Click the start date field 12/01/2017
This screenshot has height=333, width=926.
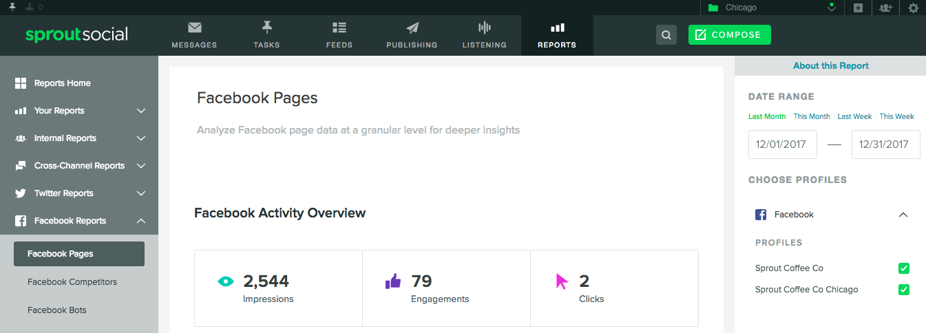(x=783, y=144)
